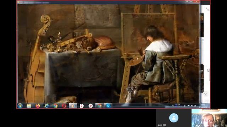Click the volume speaker in system tray
This screenshot has width=227, height=127.
(185, 106)
